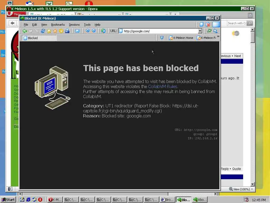Select the Blocked tab

point(39,38)
